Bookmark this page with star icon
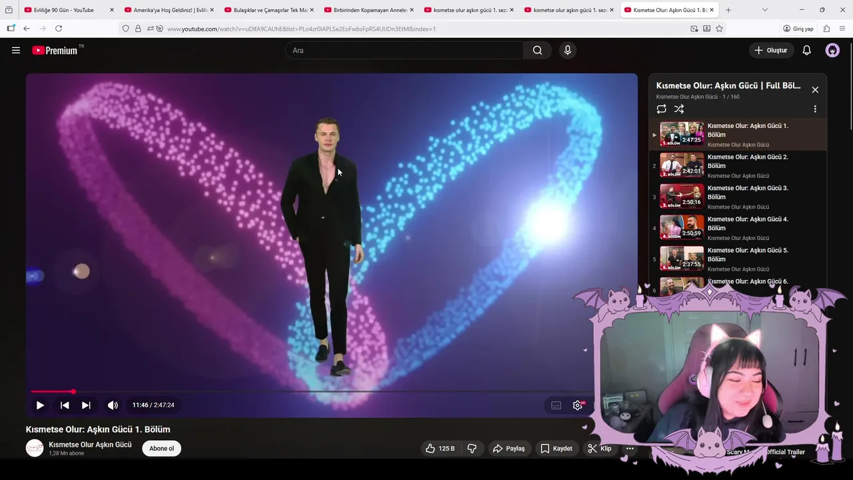 coord(719,29)
